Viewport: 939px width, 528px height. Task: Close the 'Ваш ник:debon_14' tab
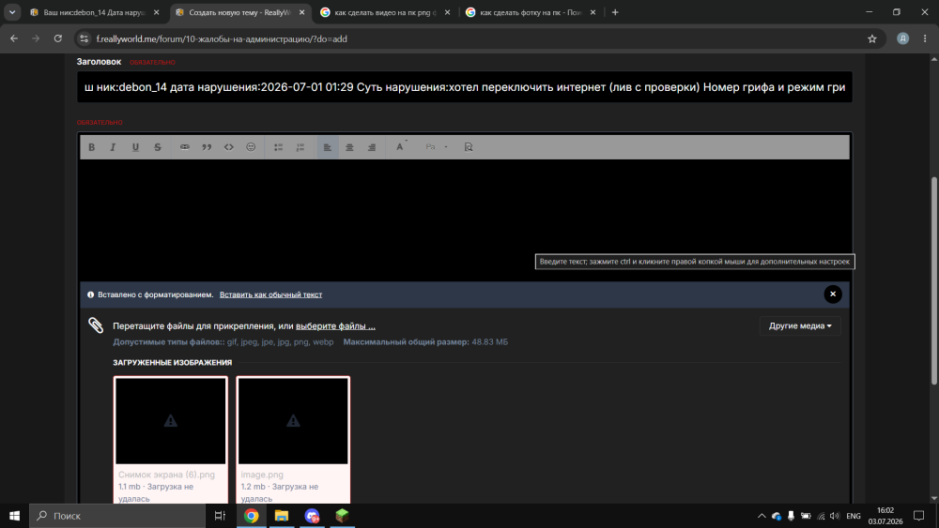tap(156, 12)
